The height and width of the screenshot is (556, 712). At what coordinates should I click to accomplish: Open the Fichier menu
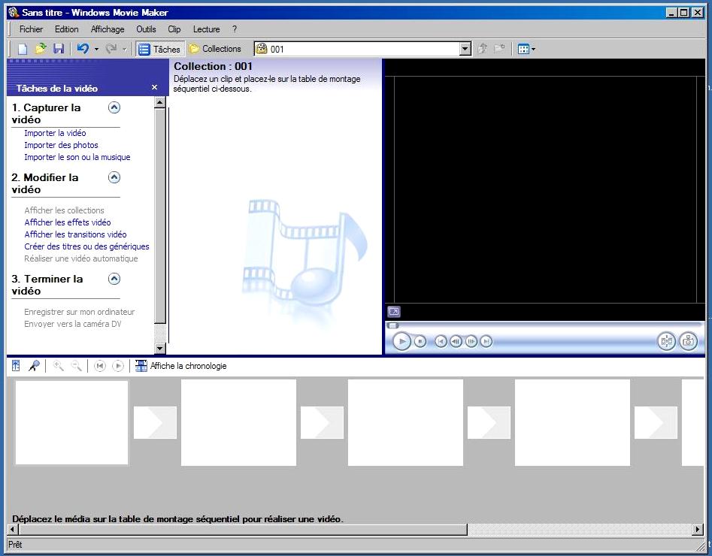tap(31, 29)
